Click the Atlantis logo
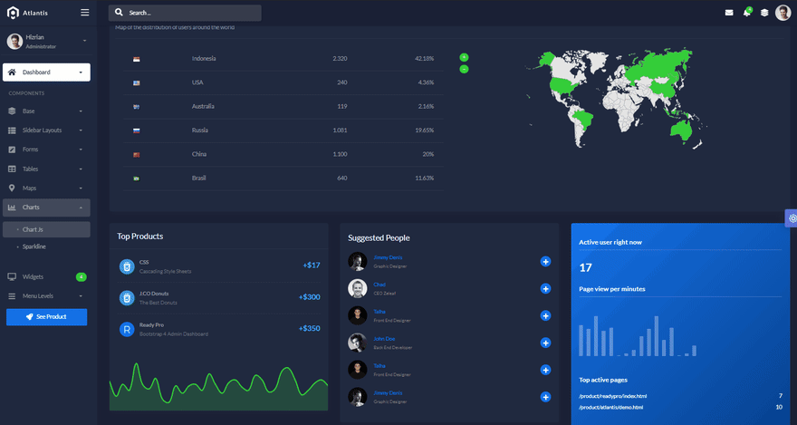 (27, 13)
